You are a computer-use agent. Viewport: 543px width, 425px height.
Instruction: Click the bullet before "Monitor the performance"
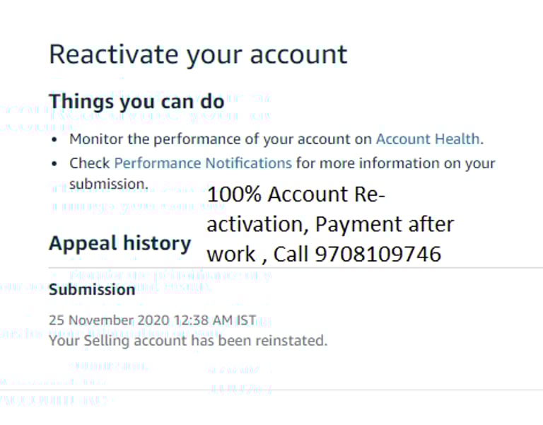pos(54,140)
